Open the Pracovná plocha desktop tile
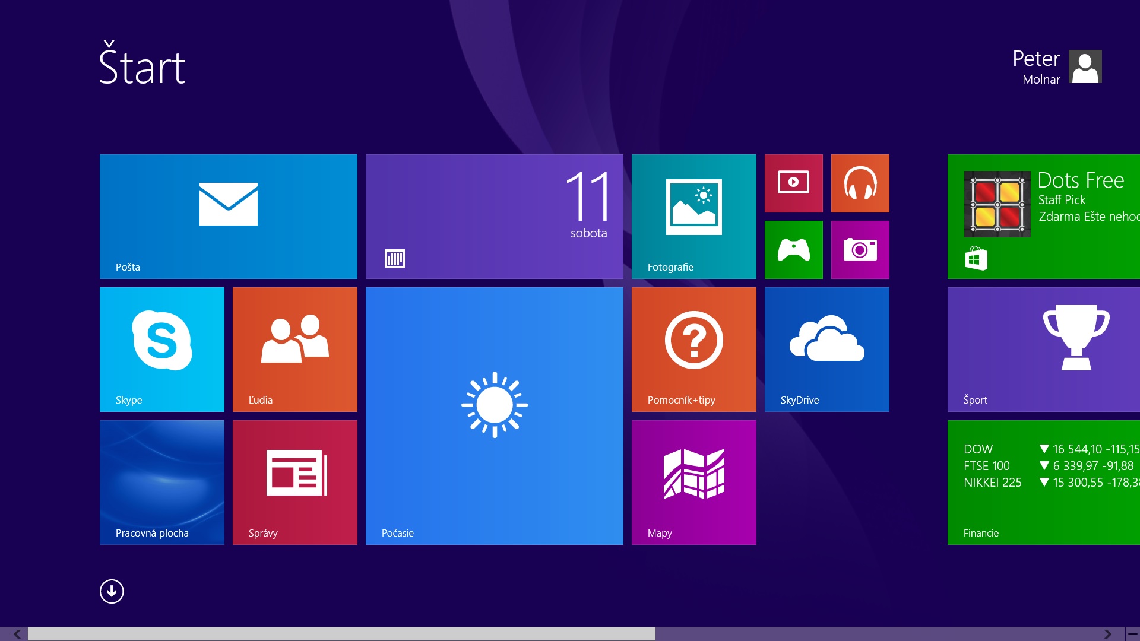 162,483
